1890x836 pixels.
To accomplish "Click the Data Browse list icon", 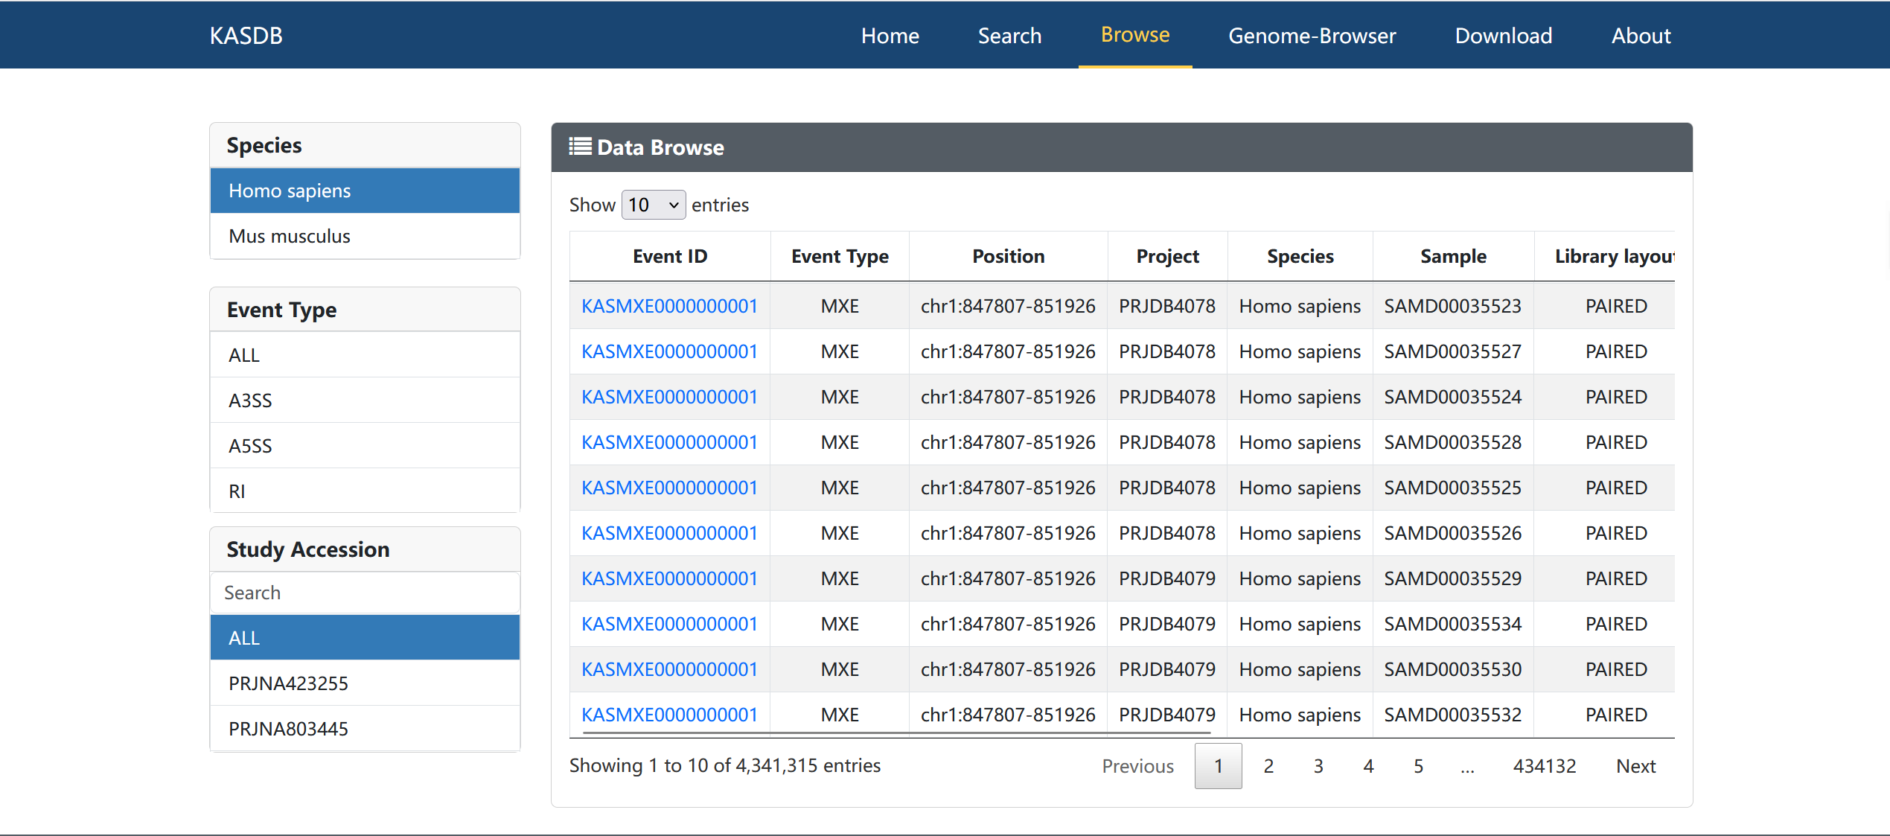I will (x=580, y=147).
